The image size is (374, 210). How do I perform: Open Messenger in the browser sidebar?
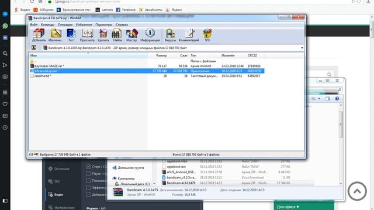tap(5, 14)
